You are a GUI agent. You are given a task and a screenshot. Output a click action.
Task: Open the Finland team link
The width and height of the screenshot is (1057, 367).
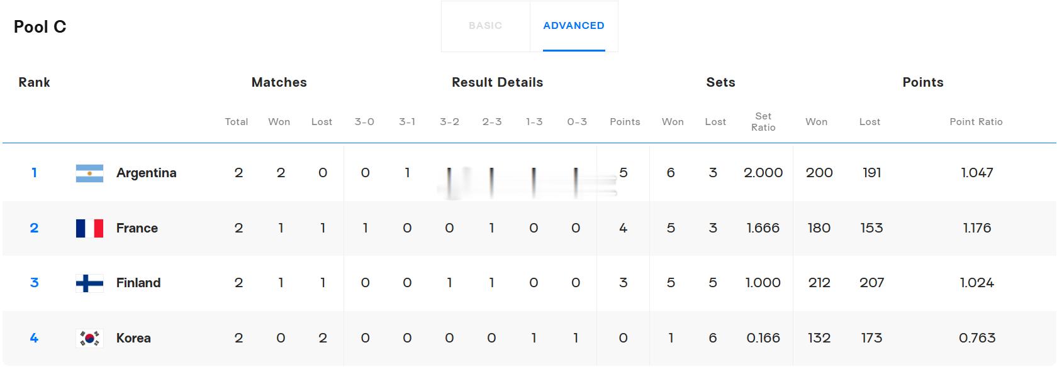[x=138, y=283]
